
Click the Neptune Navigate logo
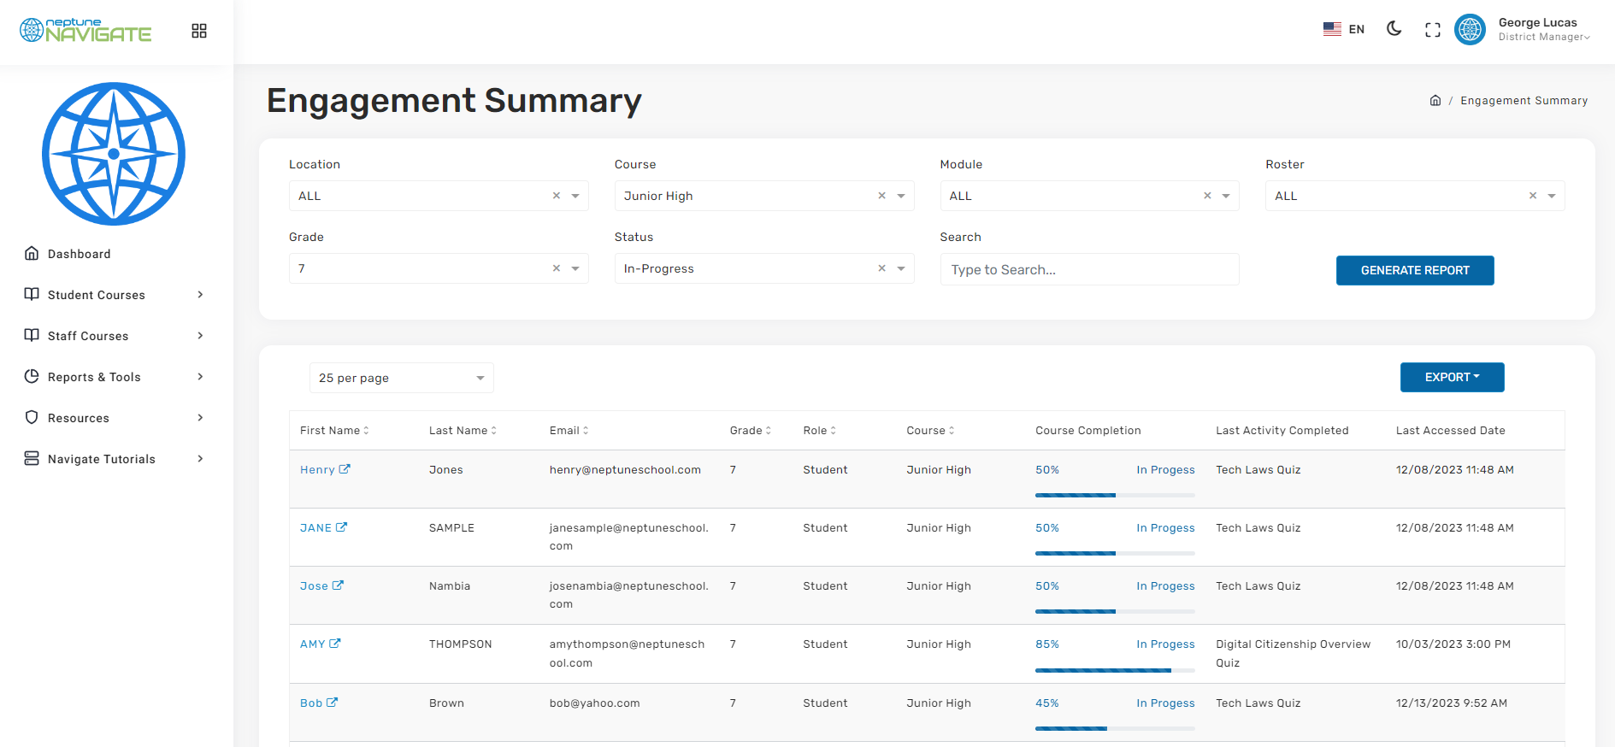85,31
